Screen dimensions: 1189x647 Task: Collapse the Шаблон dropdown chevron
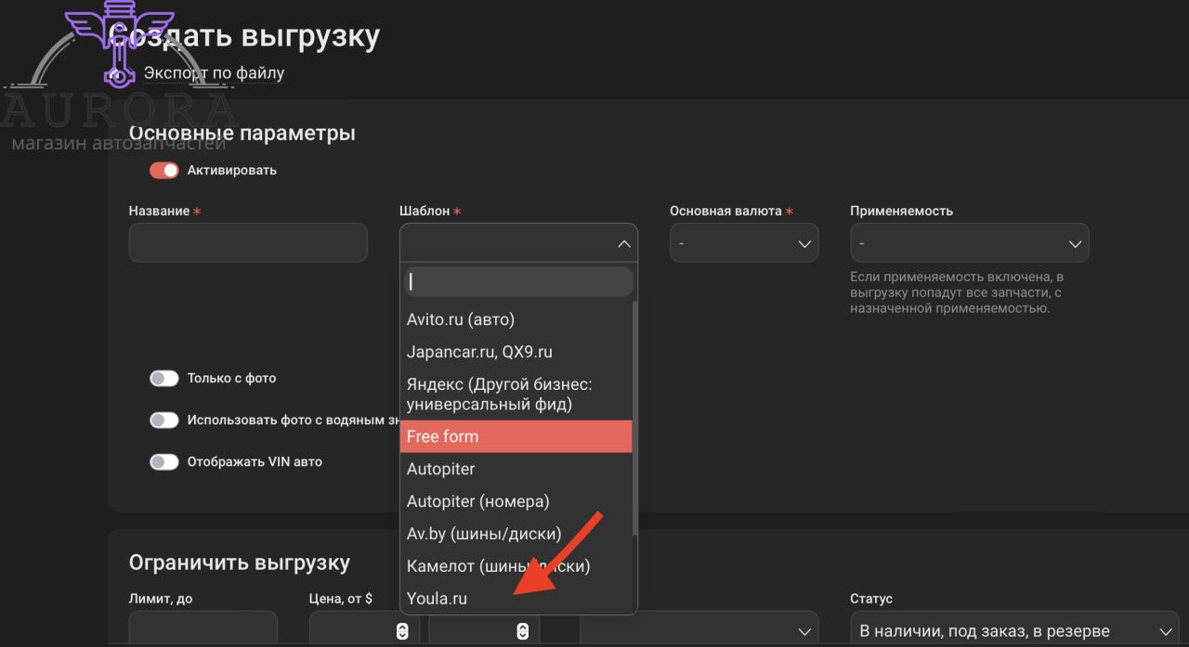[623, 243]
